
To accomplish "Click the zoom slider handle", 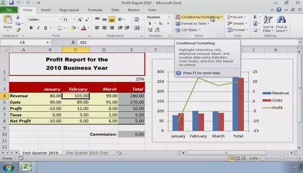I will [x=282, y=158].
